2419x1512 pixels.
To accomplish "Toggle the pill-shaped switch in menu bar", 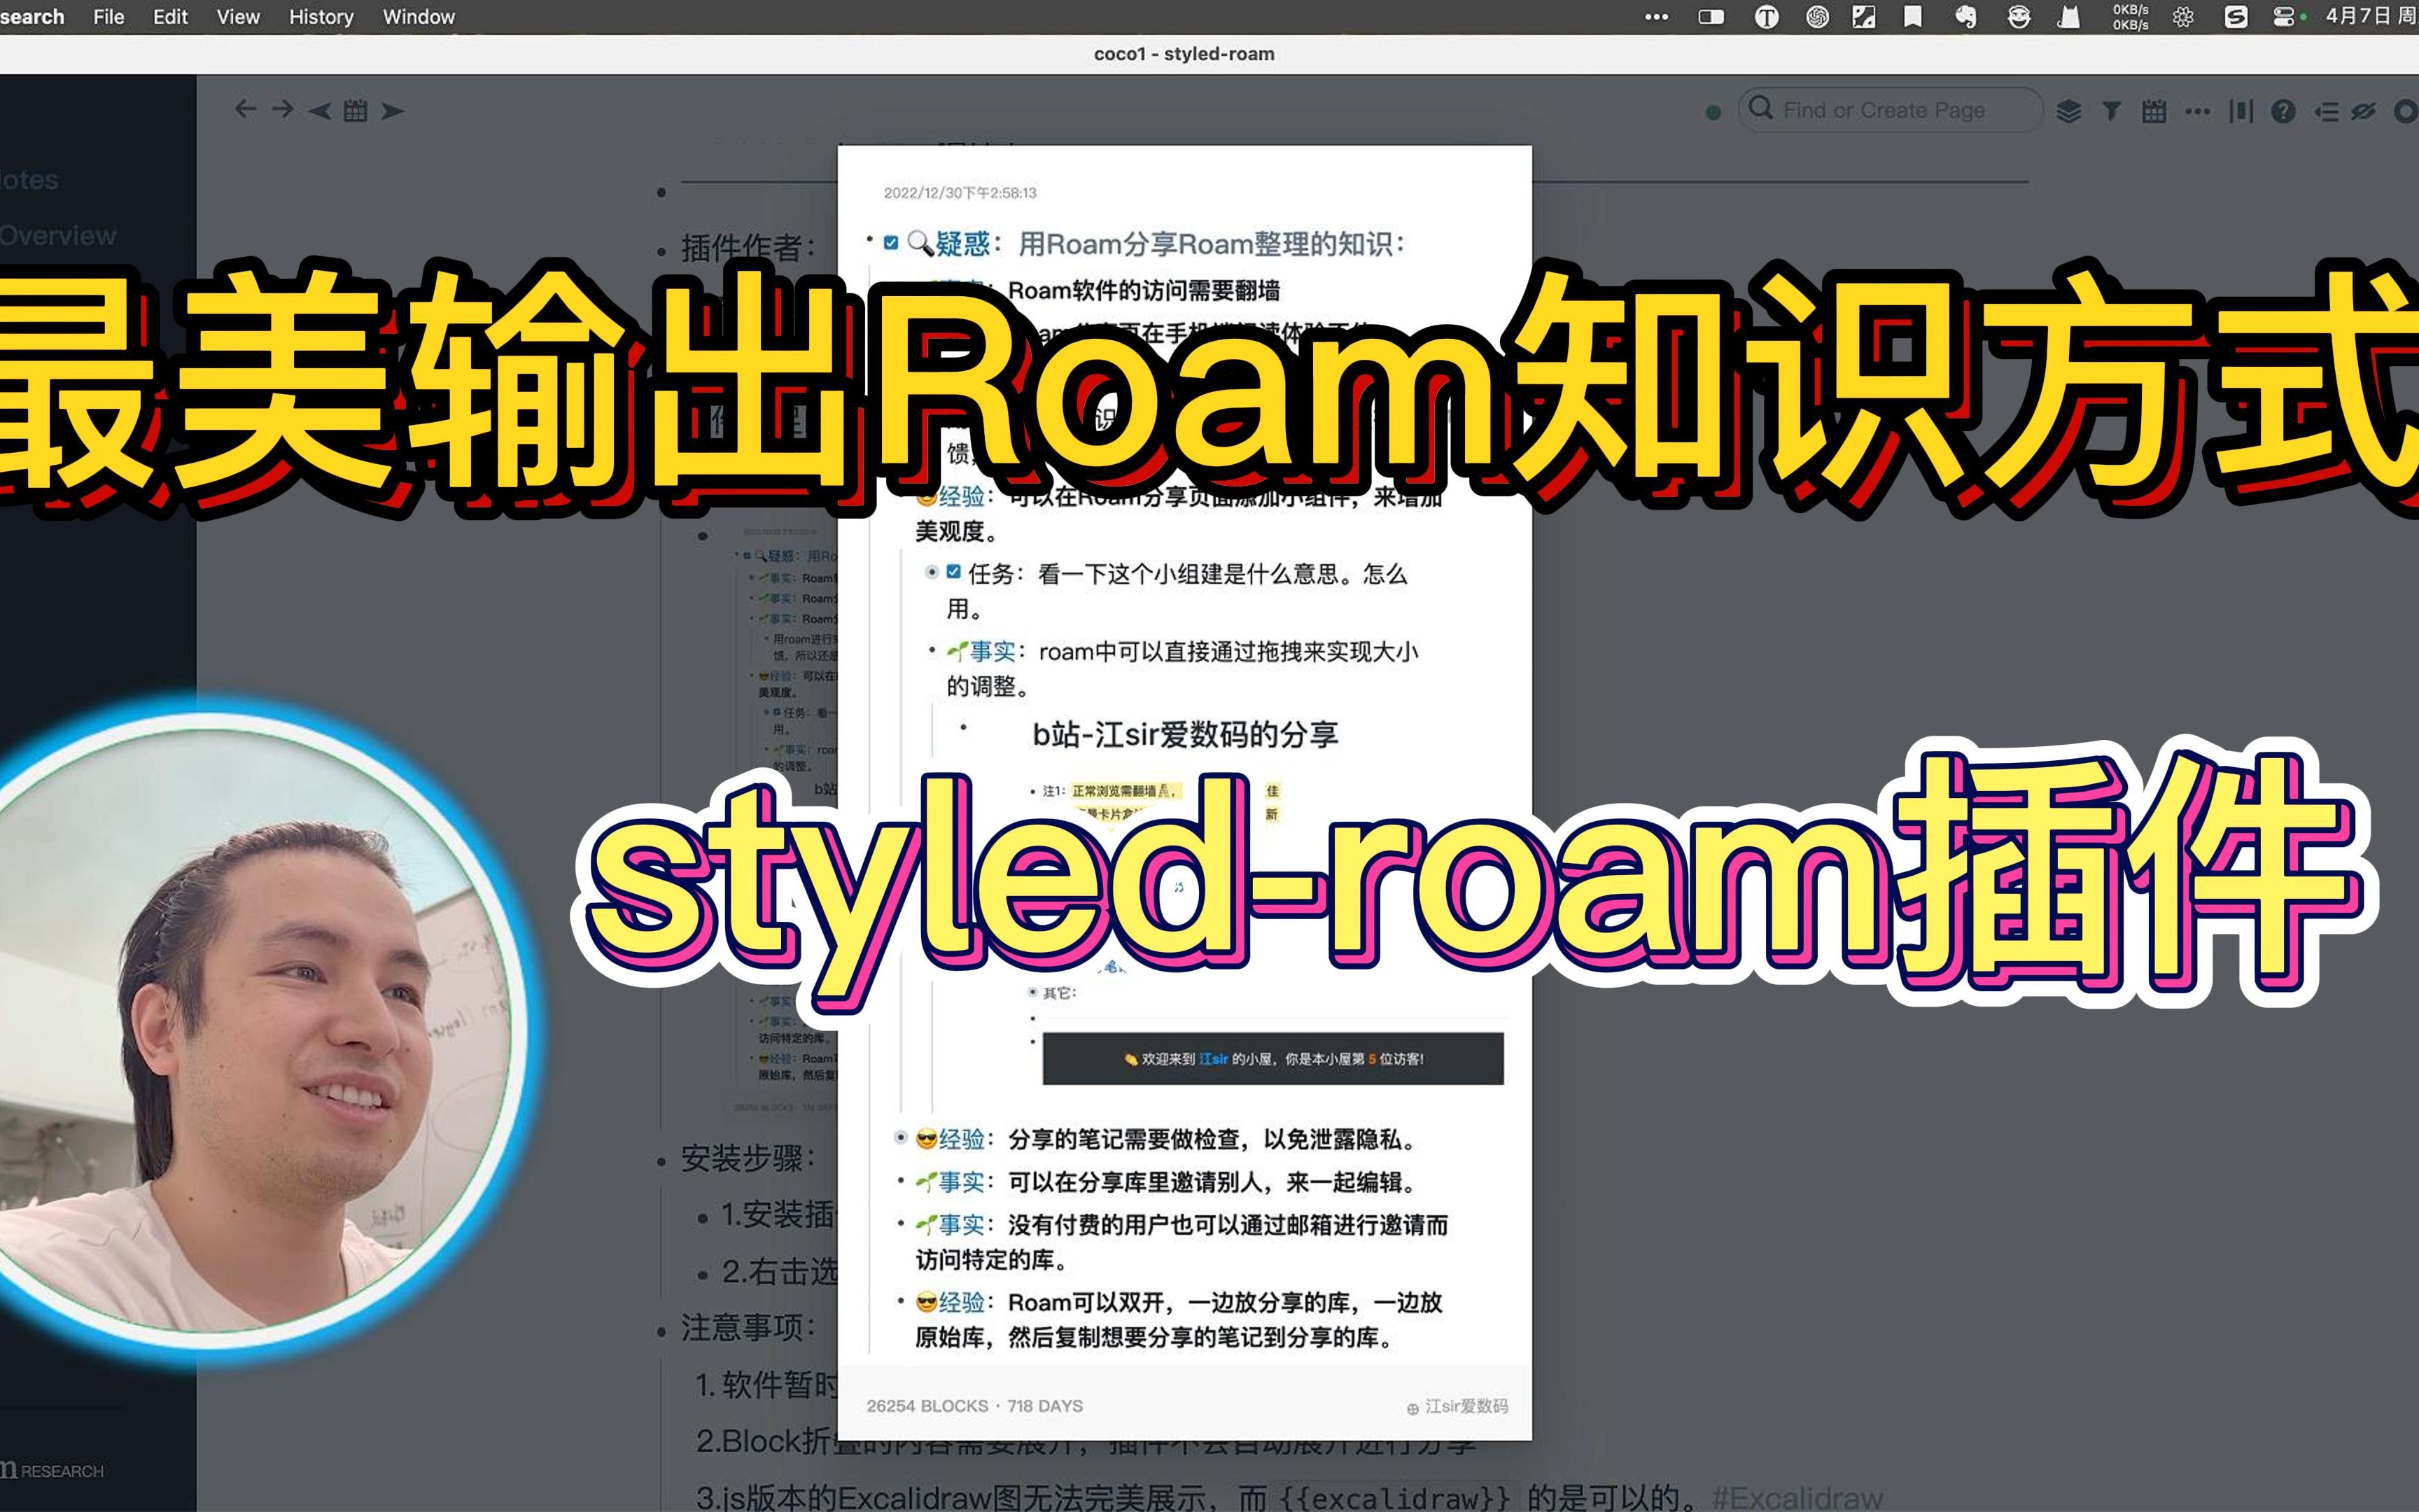I will (1711, 17).
